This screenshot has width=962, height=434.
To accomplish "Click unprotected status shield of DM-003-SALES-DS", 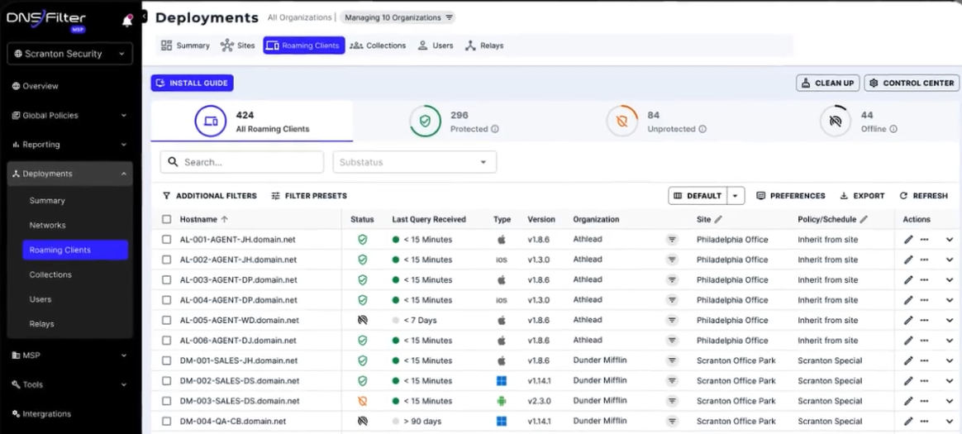I will (362, 401).
